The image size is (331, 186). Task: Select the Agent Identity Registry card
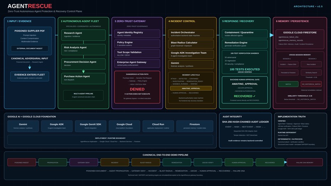point(137,34)
